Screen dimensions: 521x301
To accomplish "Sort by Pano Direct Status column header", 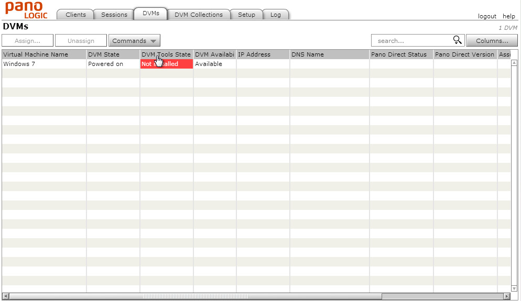I will 401,54.
